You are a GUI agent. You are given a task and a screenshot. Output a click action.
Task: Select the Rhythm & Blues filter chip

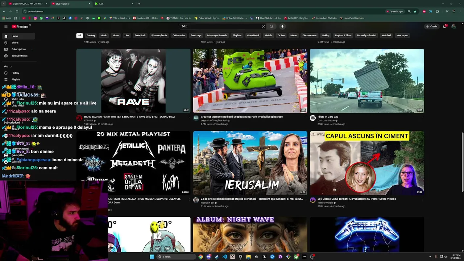coord(343,36)
